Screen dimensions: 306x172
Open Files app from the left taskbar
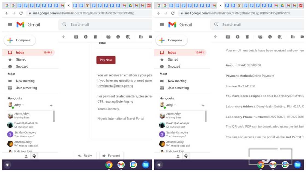146,165
